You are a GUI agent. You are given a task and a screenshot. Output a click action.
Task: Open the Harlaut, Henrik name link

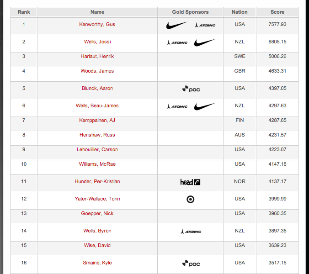(97, 56)
